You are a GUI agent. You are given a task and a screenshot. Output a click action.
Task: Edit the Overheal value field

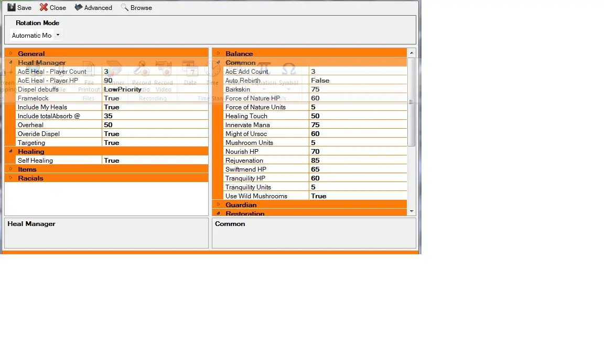tap(155, 125)
